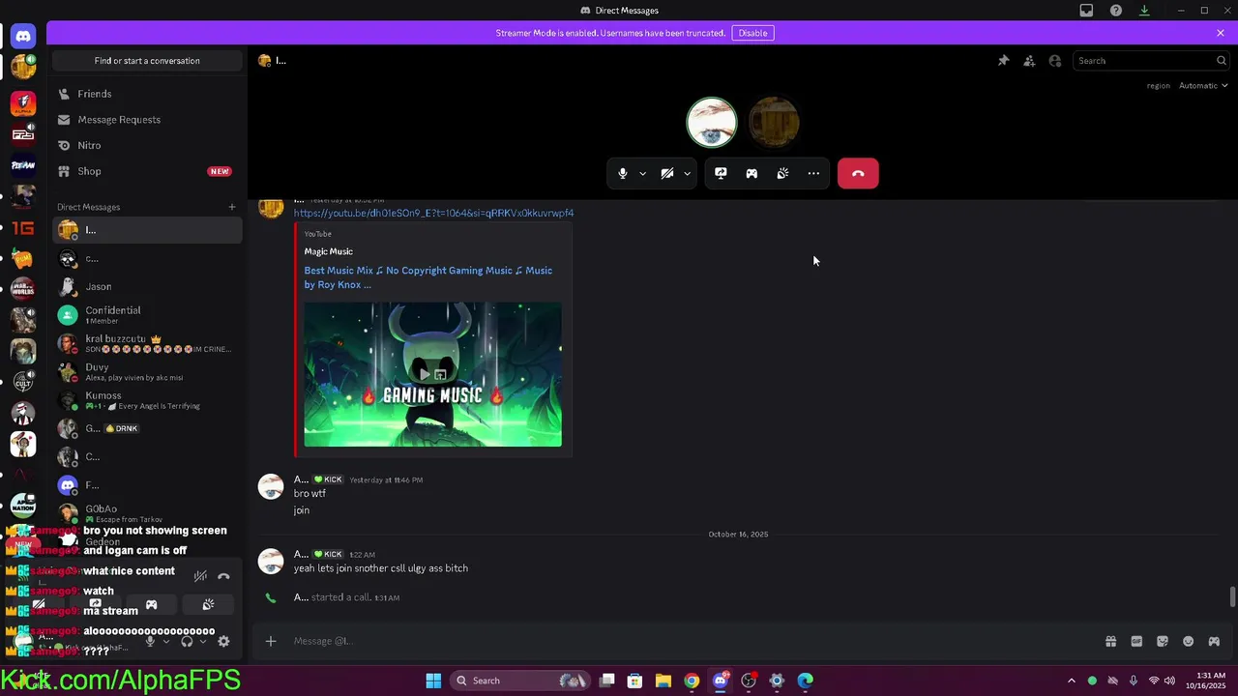This screenshot has height=696, width=1238.
Task: Open Message Requests
Action: (x=147, y=120)
